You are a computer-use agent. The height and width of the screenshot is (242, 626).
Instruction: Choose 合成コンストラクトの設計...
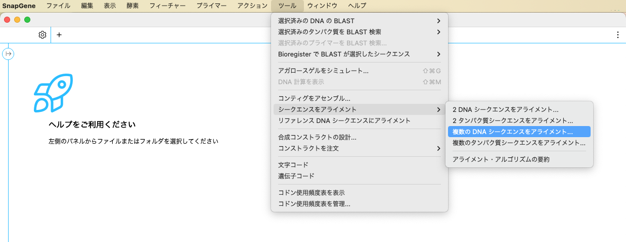[x=360, y=137]
